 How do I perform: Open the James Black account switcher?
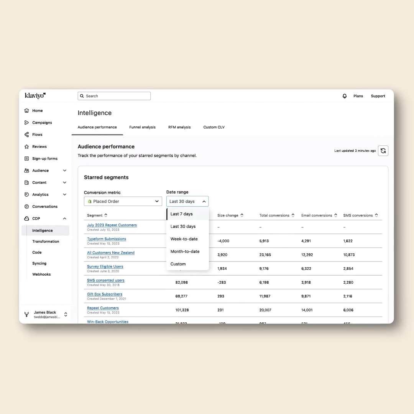(x=66, y=314)
